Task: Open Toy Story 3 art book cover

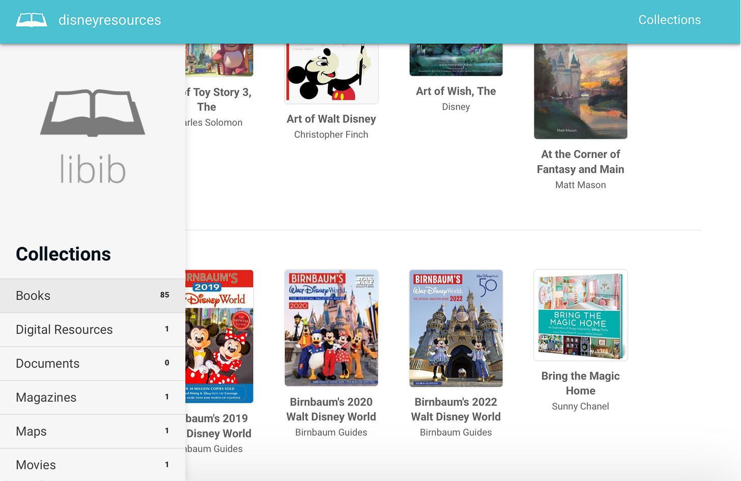Action: click(219, 60)
